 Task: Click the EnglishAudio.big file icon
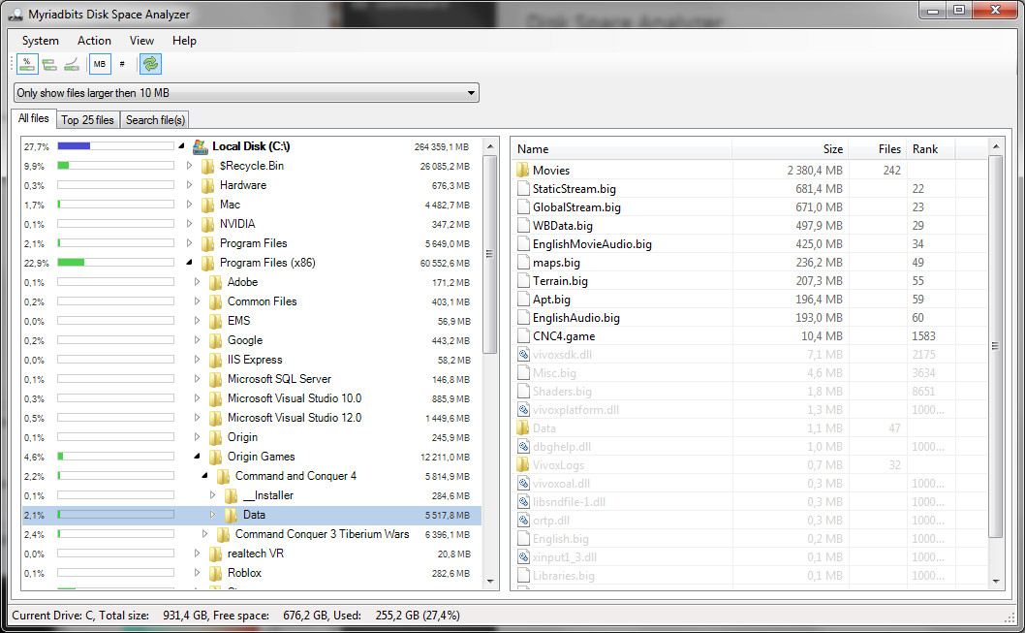pyautogui.click(x=523, y=318)
